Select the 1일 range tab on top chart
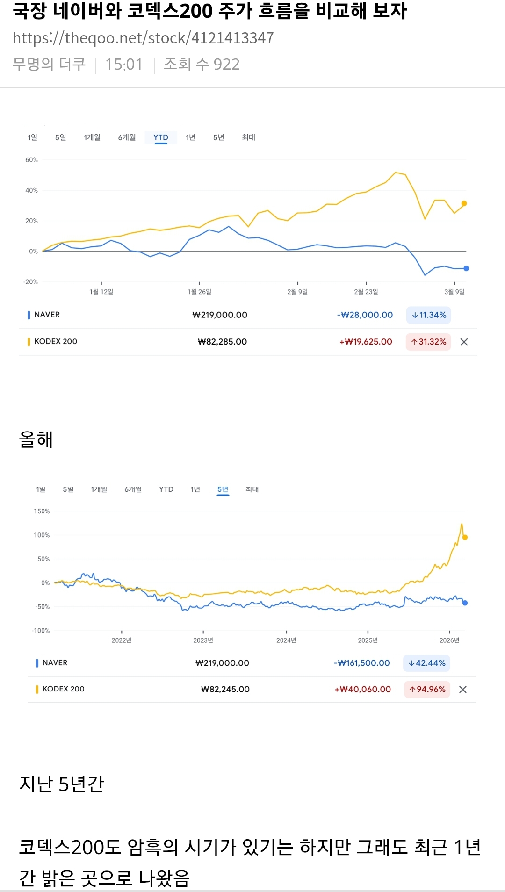This screenshot has width=505, height=892. (32, 137)
